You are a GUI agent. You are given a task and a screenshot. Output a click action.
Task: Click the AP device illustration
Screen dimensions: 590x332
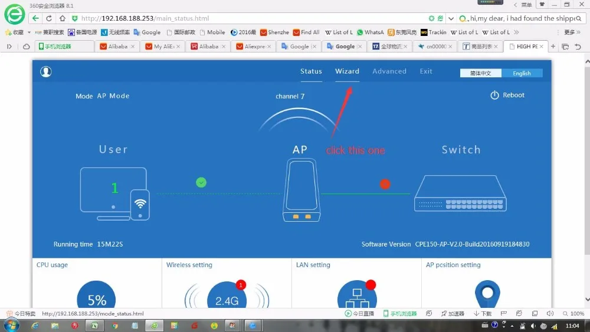pos(301,190)
